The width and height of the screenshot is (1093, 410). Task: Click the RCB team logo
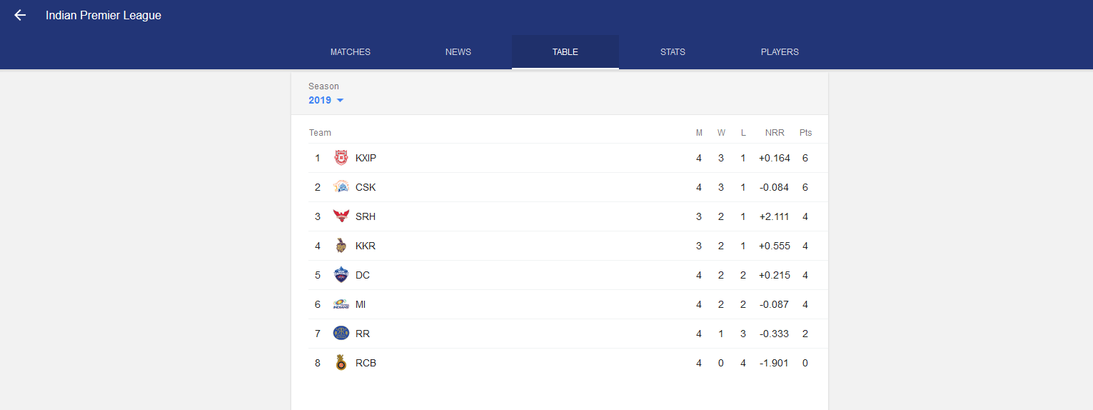pos(341,363)
